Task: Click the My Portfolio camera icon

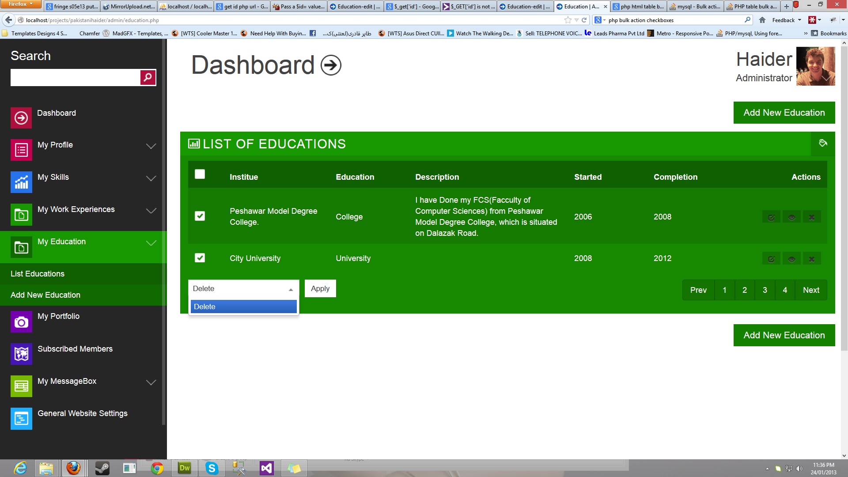Action: pyautogui.click(x=21, y=322)
